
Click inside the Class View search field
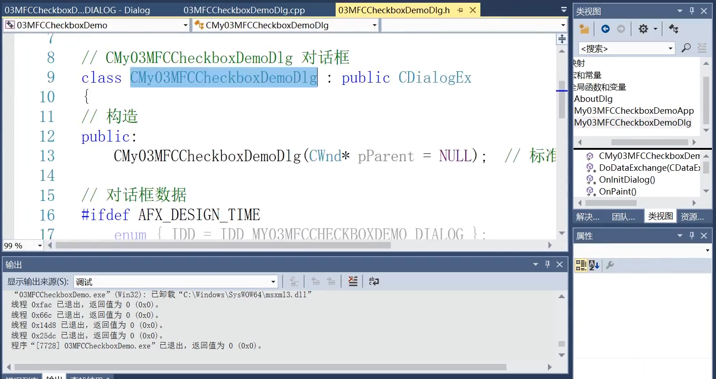pyautogui.click(x=622, y=48)
